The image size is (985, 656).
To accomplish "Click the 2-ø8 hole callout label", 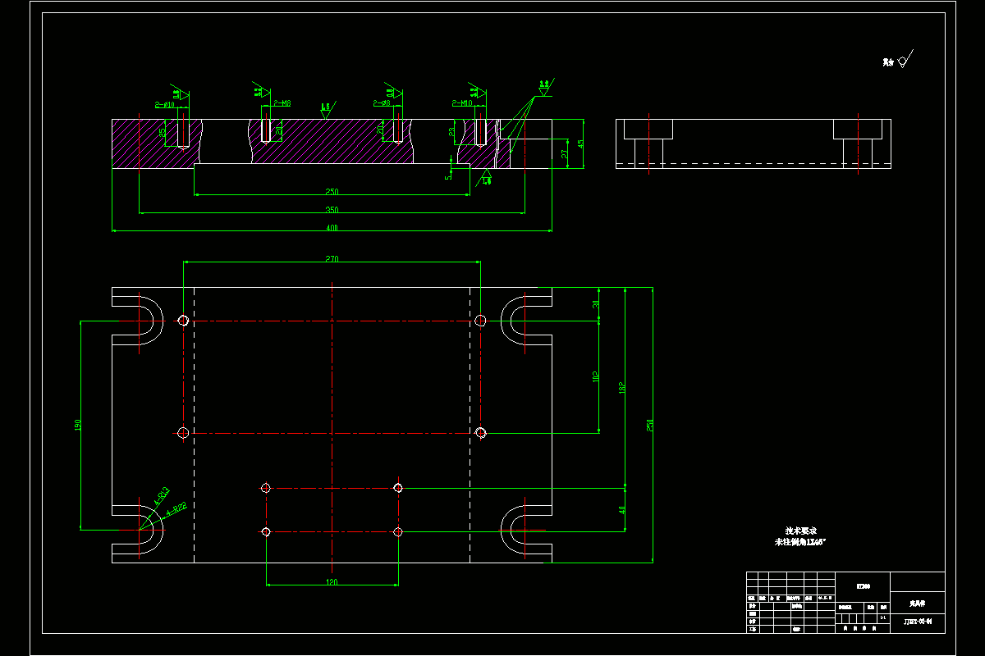I will point(381,103).
